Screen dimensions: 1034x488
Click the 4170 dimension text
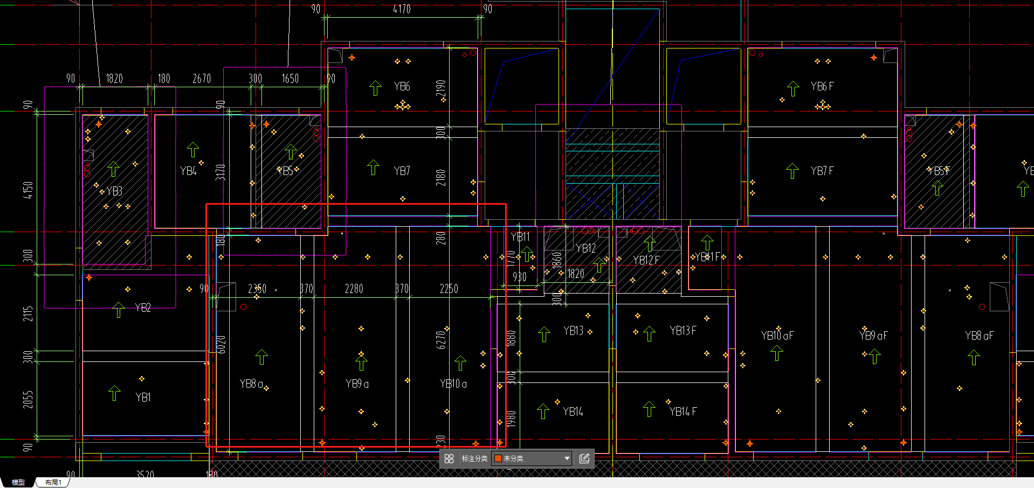(x=402, y=9)
